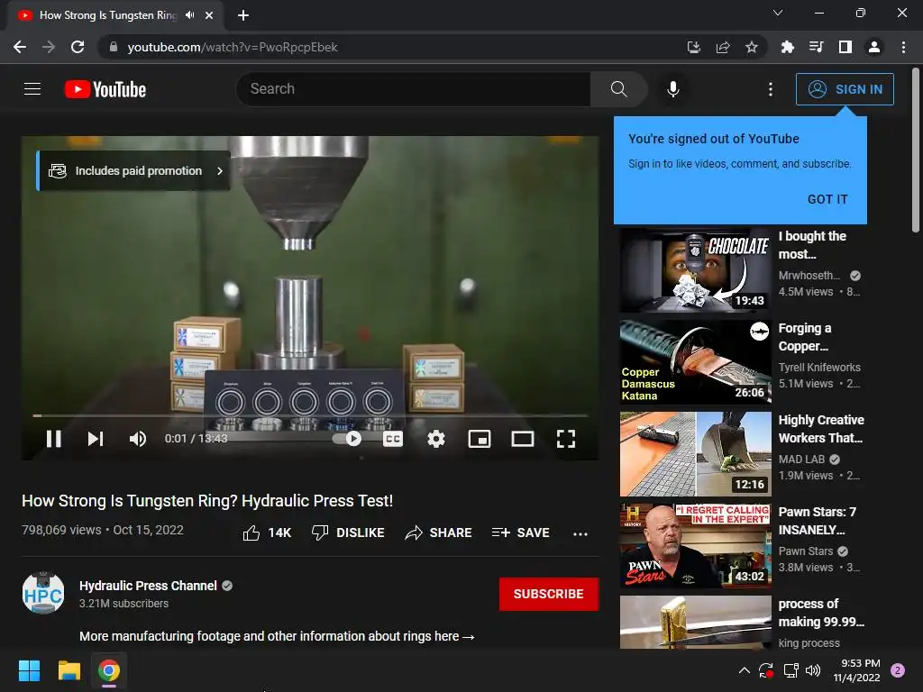Image resolution: width=923 pixels, height=692 pixels.
Task: Open notification center badge
Action: click(x=898, y=670)
